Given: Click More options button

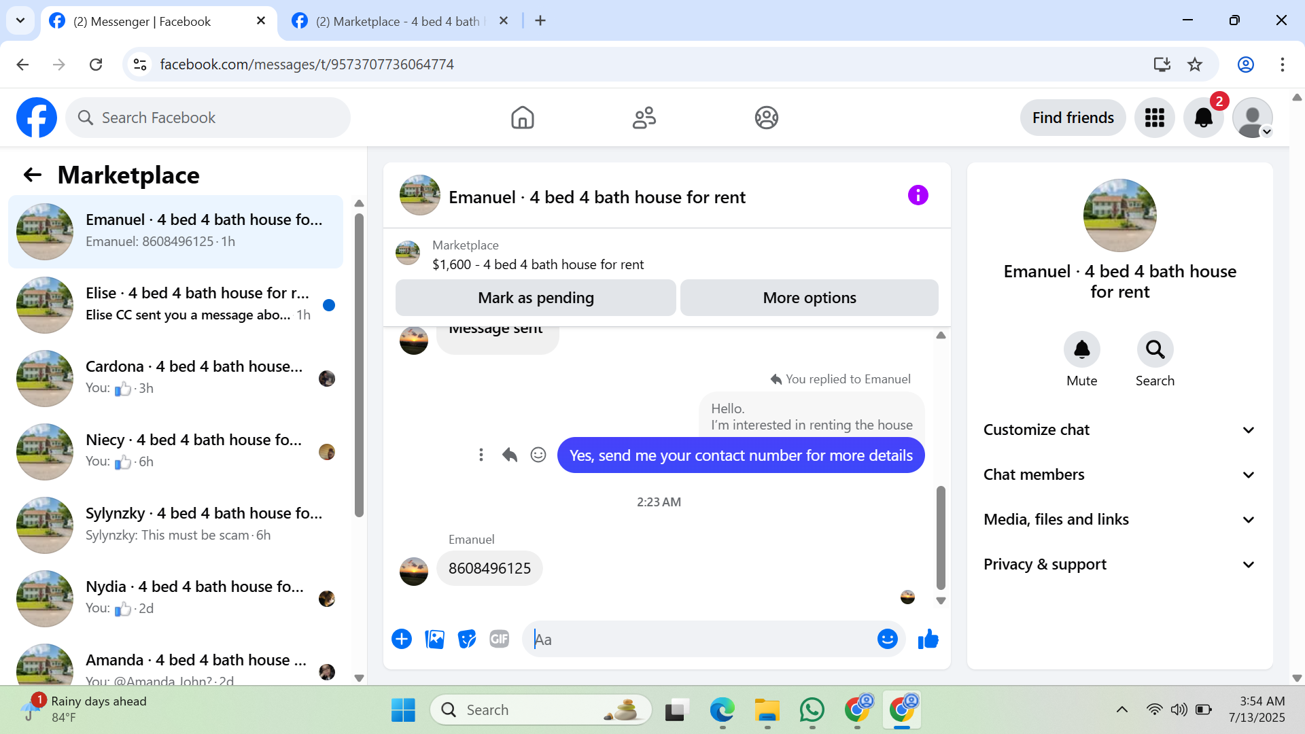Looking at the screenshot, I should [x=809, y=298].
